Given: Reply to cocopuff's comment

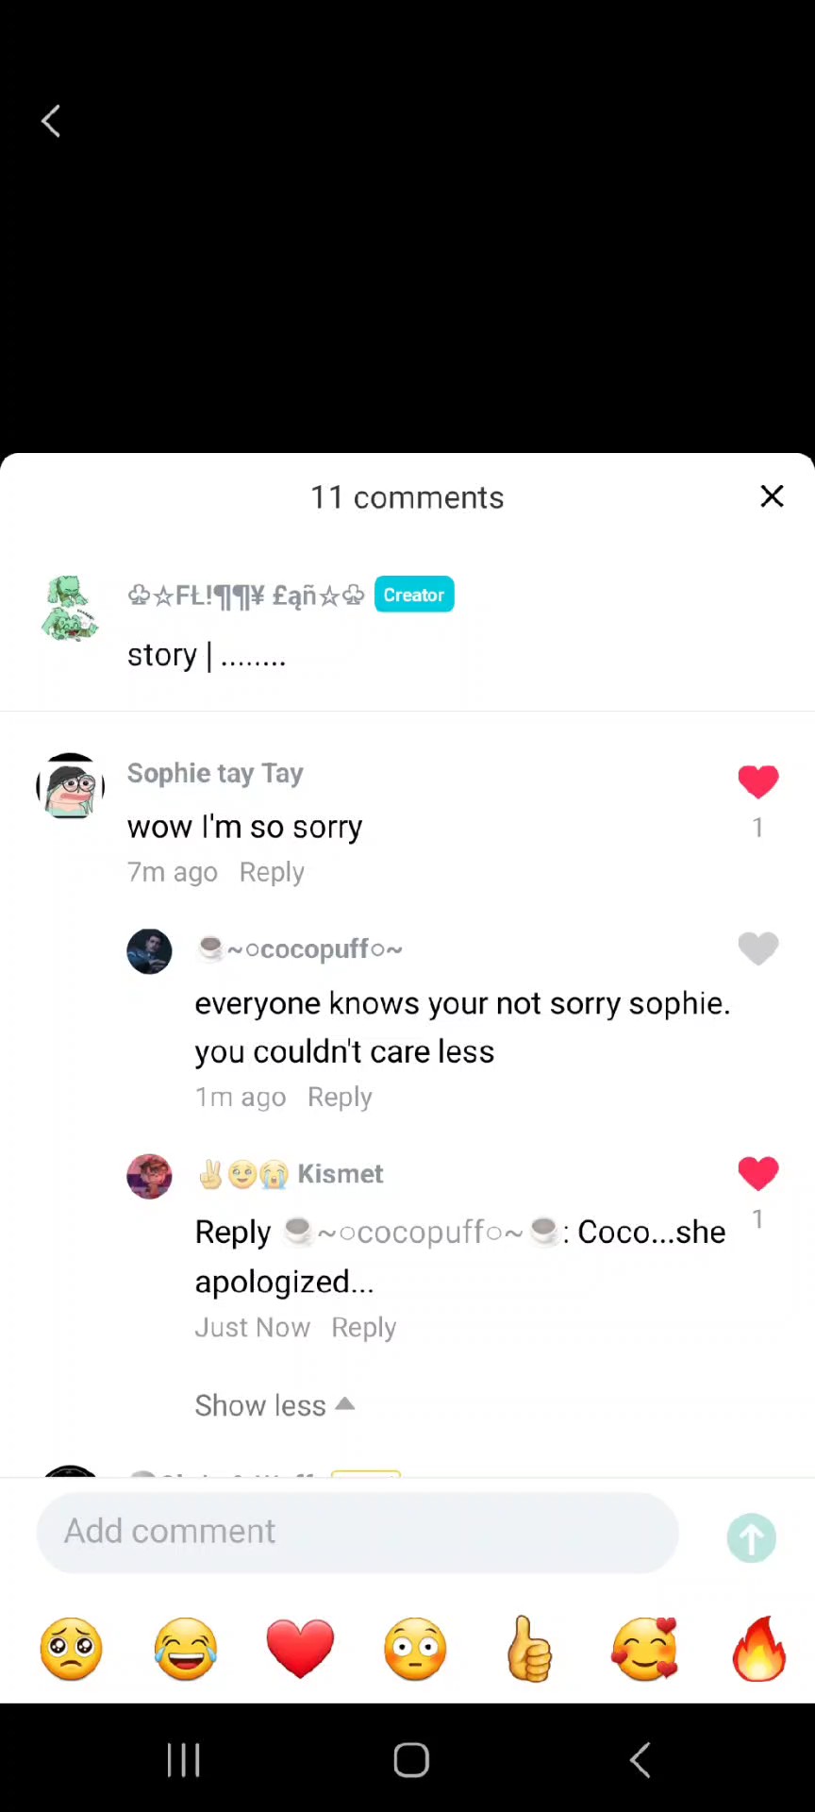Looking at the screenshot, I should tap(340, 1097).
